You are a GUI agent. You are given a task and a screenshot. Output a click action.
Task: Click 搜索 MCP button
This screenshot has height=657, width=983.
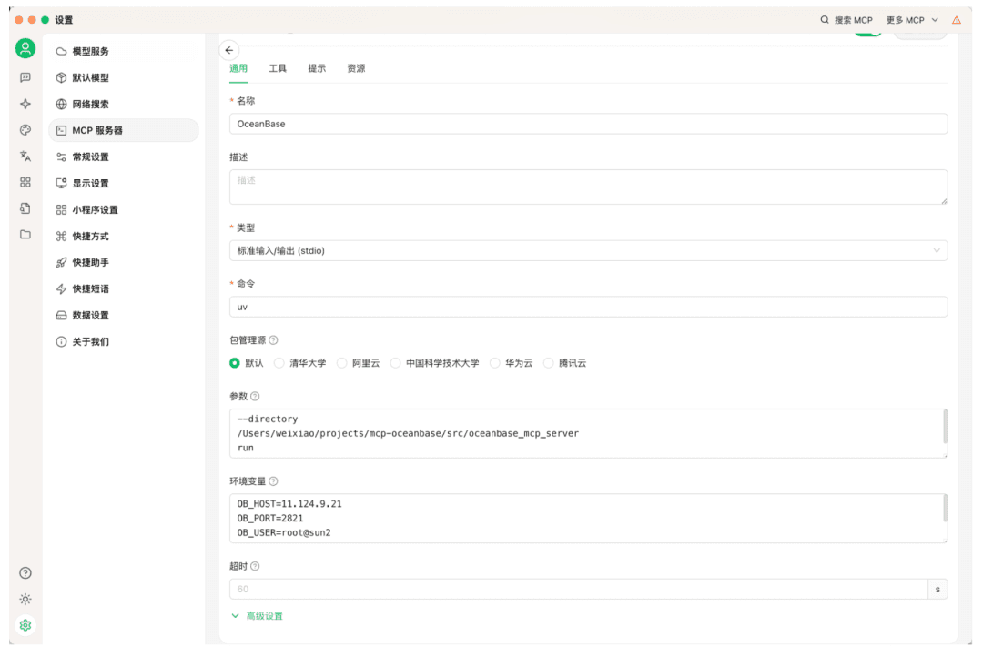click(846, 20)
